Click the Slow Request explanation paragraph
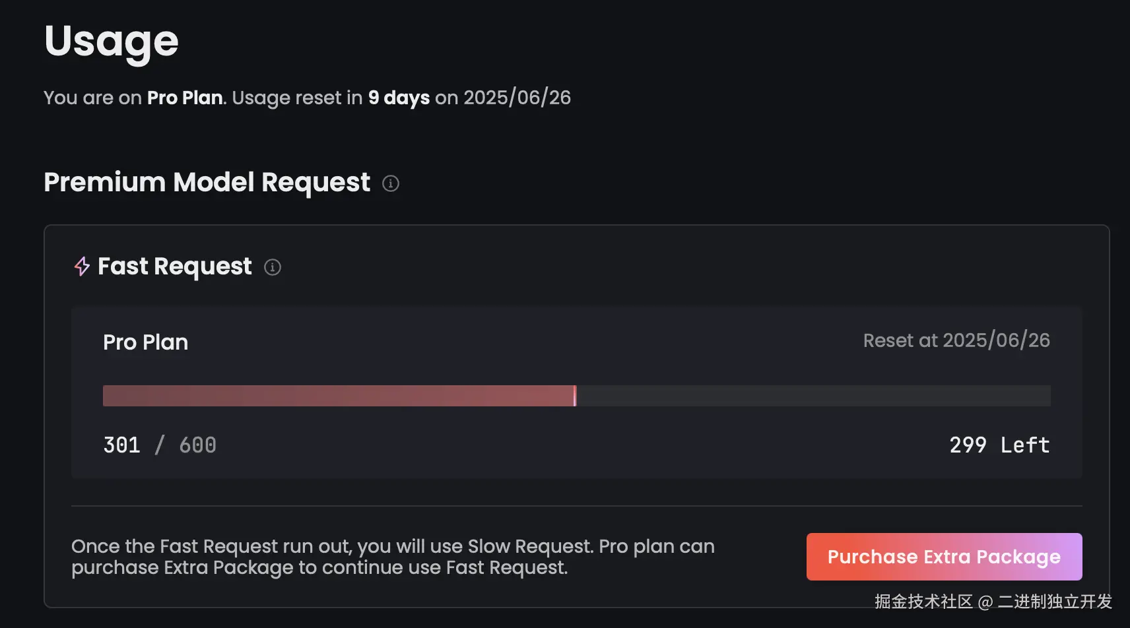 click(393, 557)
